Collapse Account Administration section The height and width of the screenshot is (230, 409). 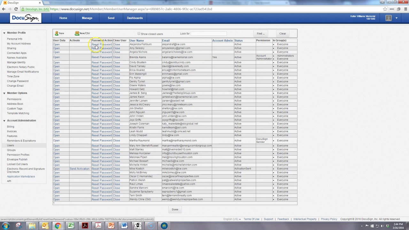click(4, 121)
